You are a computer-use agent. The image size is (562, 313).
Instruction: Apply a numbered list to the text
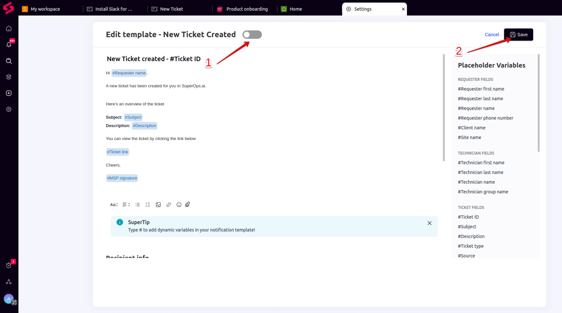click(x=148, y=204)
